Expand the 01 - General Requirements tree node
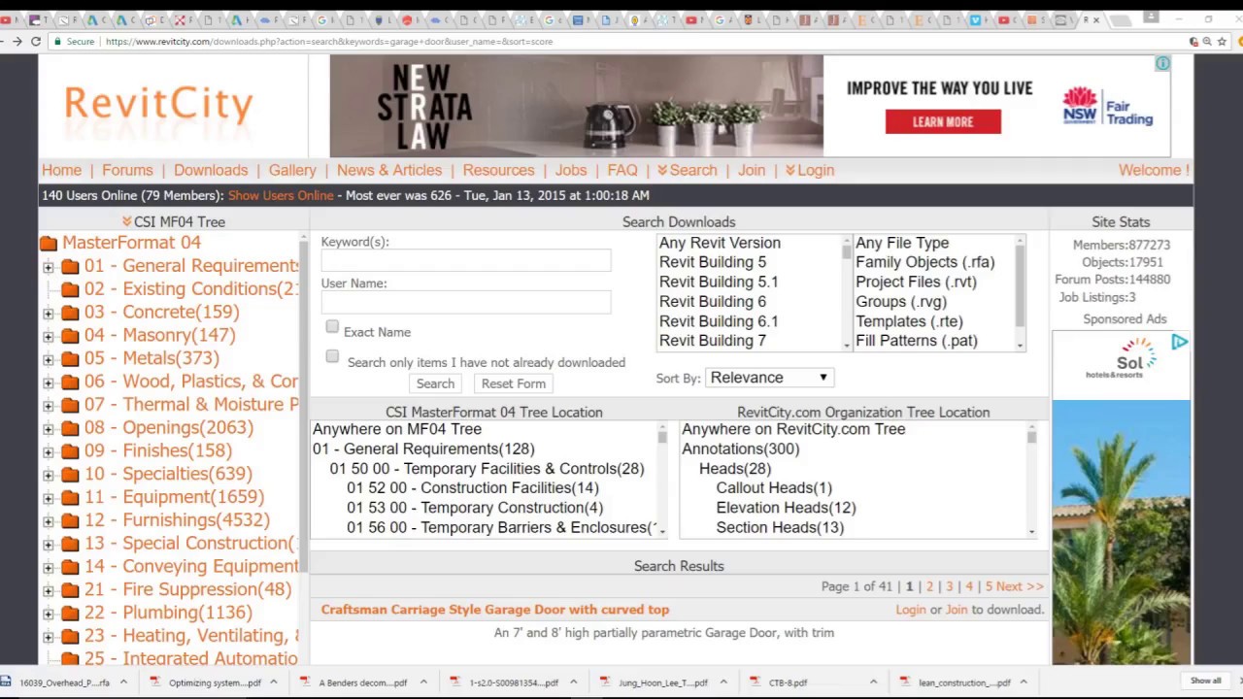 coord(49,267)
